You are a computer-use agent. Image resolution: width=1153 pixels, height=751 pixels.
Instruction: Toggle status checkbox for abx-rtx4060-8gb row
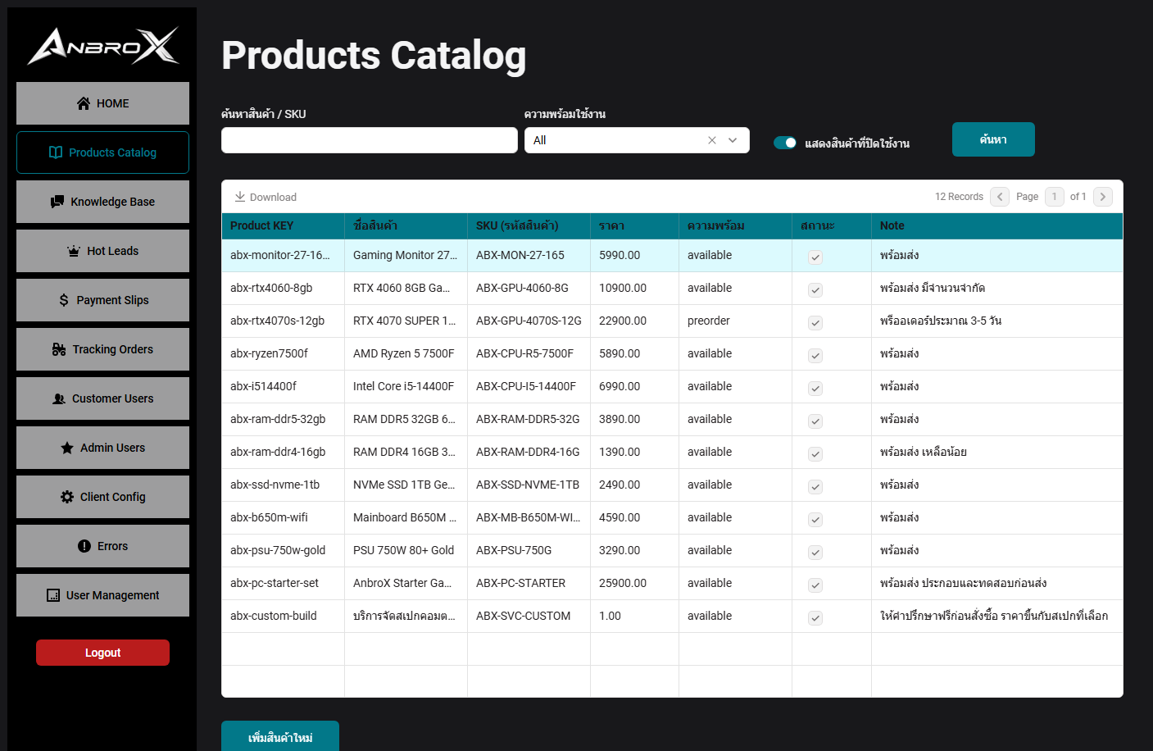coord(815,289)
